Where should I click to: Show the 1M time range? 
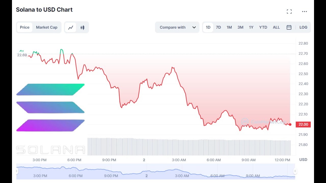click(229, 27)
